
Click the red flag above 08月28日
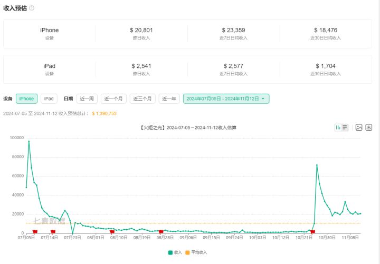click(161, 232)
